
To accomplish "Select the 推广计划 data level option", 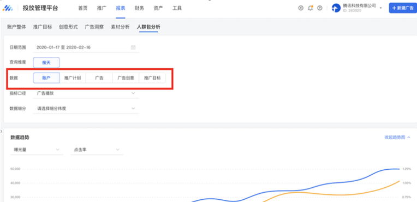I will tap(73, 78).
